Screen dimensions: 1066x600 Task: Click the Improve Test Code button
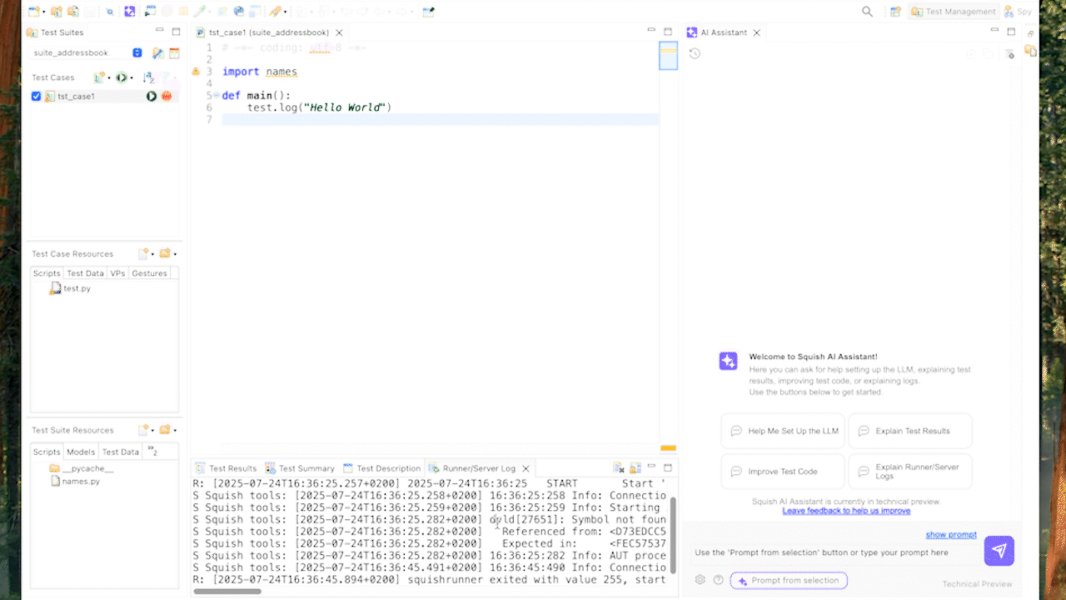click(782, 471)
